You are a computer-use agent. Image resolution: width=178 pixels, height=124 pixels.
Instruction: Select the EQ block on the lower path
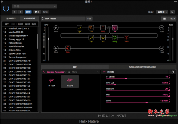103,38
